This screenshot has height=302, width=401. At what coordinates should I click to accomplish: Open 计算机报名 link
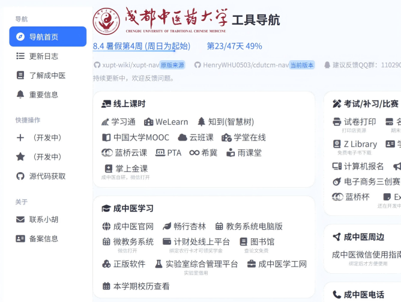coord(358,167)
